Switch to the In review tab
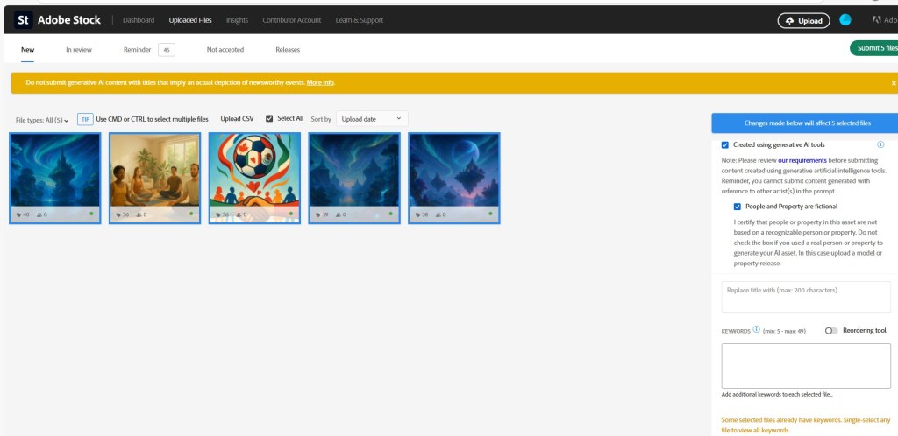 (79, 50)
